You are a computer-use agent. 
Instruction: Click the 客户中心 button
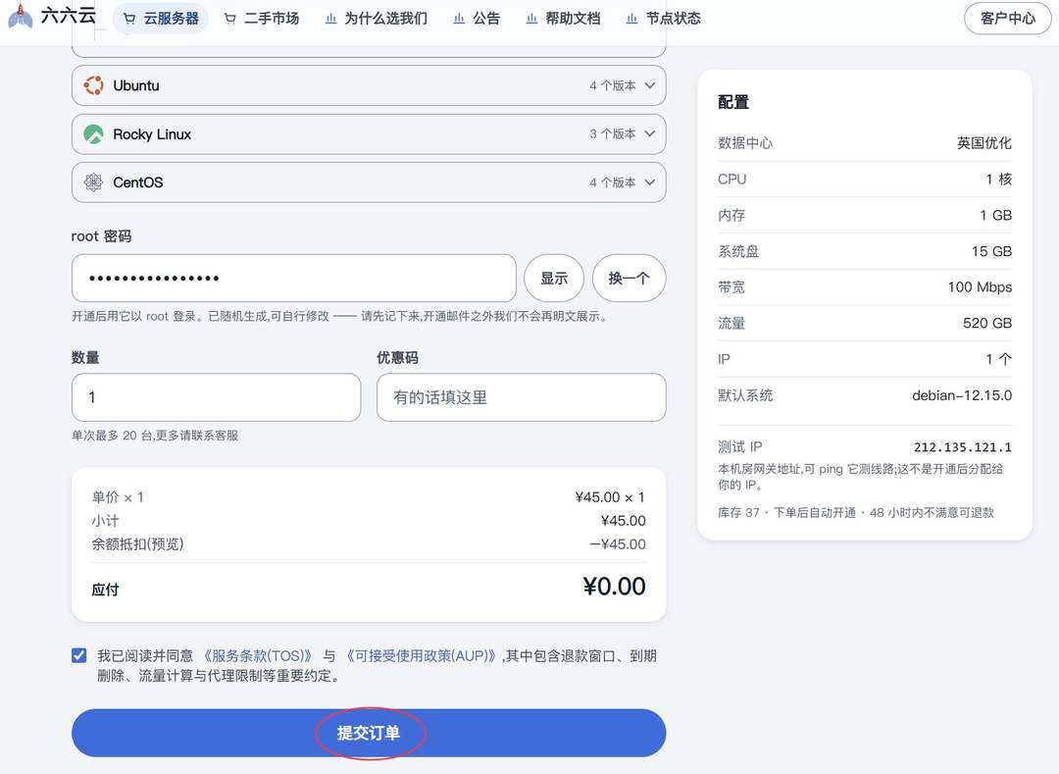point(1008,19)
